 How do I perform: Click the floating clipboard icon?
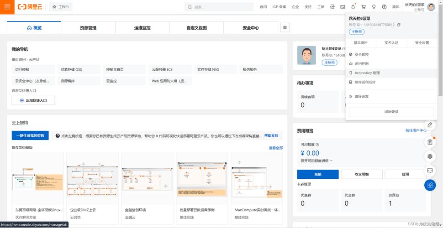(430, 142)
